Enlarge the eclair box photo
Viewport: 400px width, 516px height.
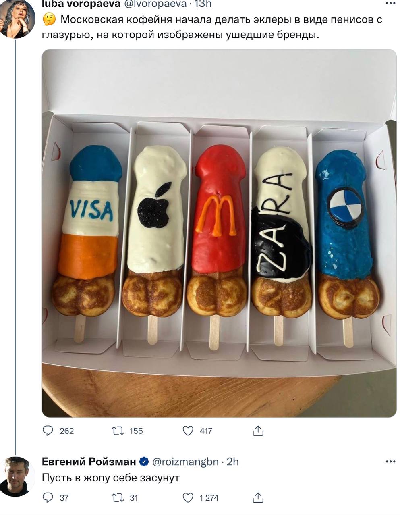click(219, 233)
